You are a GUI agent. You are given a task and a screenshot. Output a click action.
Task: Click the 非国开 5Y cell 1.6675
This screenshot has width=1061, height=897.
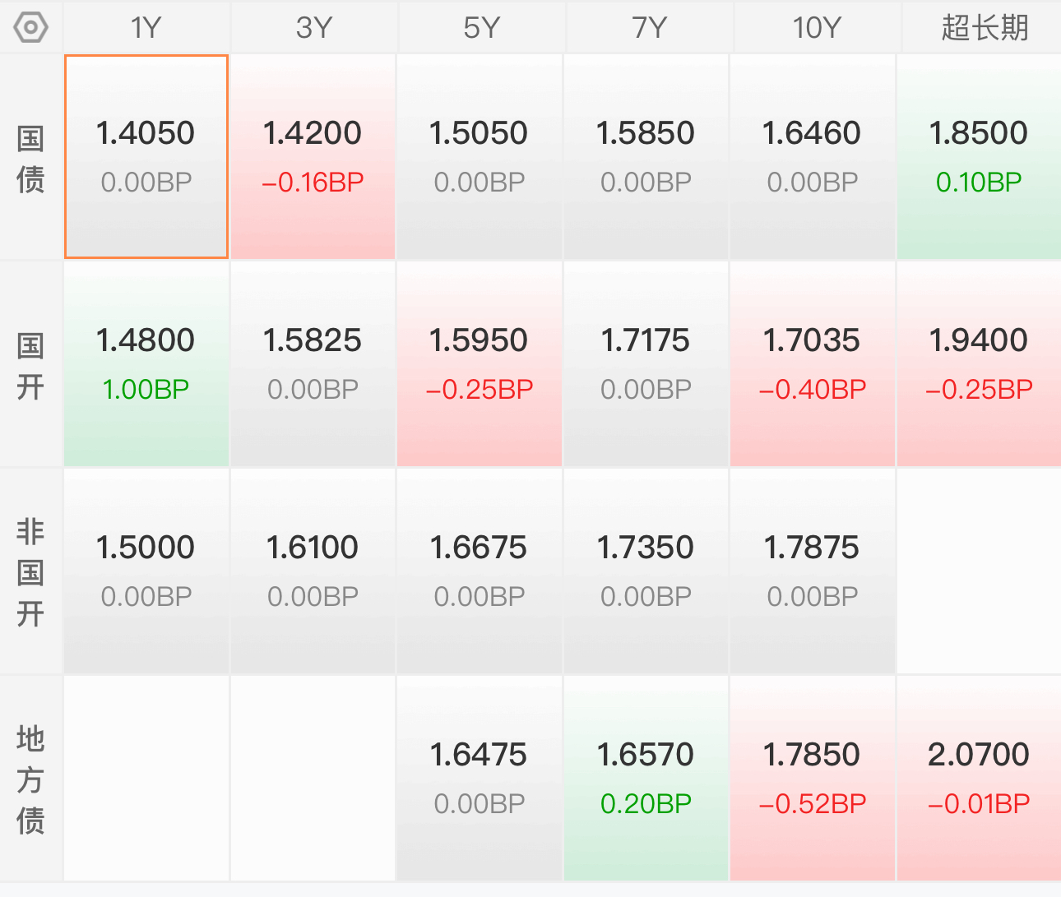[479, 571]
